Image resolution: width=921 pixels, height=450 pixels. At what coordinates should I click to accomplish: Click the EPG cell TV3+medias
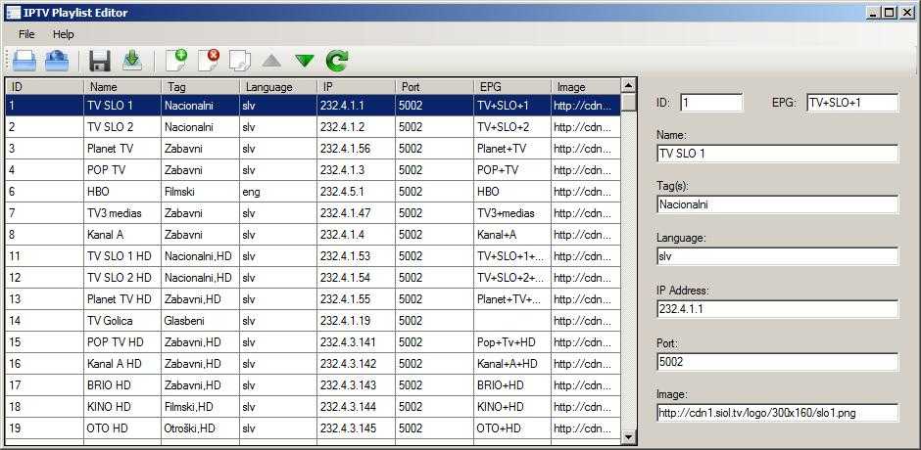pos(512,213)
